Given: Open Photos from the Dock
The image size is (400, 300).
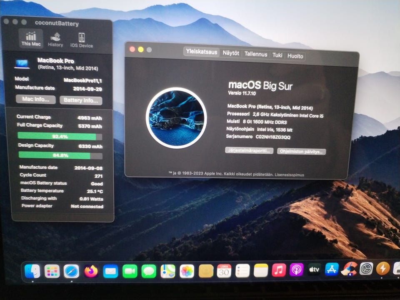Looking at the screenshot, I should pos(187,271).
